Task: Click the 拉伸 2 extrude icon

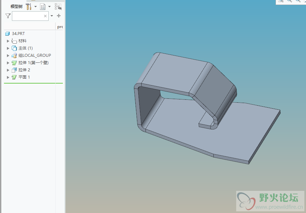Action: 14,70
